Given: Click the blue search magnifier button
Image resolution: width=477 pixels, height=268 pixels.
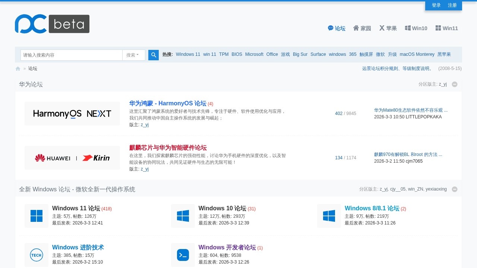Looking at the screenshot, I should (x=154, y=55).
